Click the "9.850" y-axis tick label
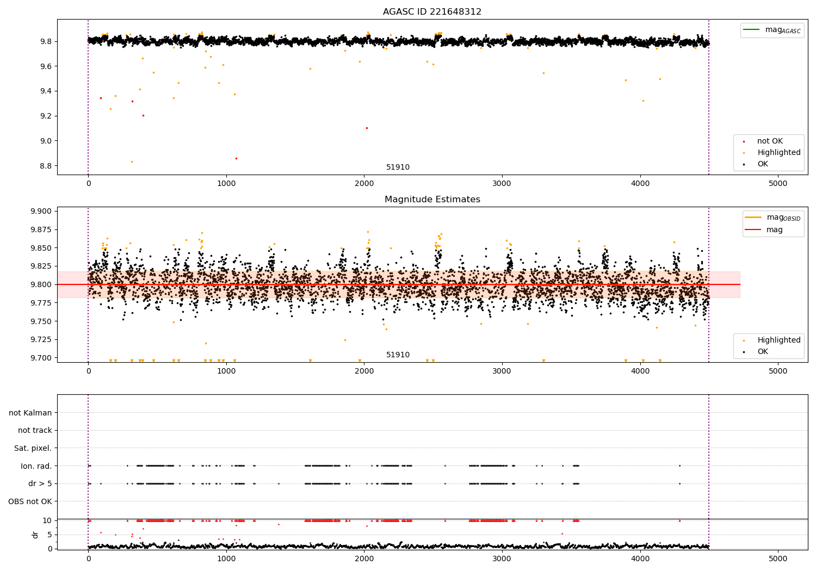Image resolution: width=816 pixels, height=571 pixels. click(41, 248)
